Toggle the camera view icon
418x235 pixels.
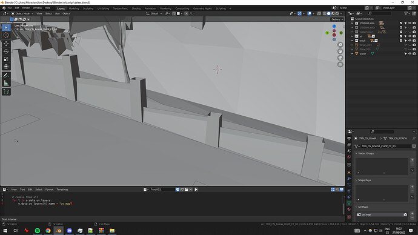340,58
